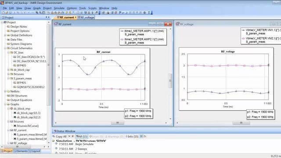Click the 'Begin Simulate' status message
Image resolution: width=281 pixels, height=158 pixels.
(84, 144)
